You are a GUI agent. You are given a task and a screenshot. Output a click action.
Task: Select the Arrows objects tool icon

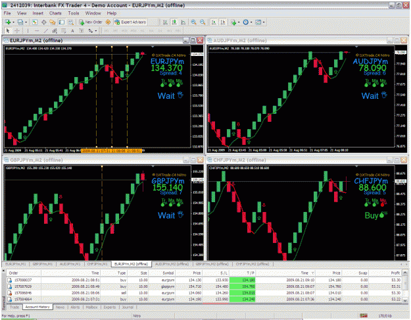point(91,31)
